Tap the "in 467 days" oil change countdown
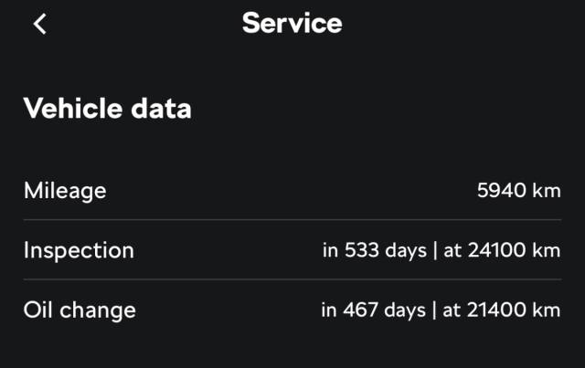The width and height of the screenshot is (585, 368). [373, 310]
